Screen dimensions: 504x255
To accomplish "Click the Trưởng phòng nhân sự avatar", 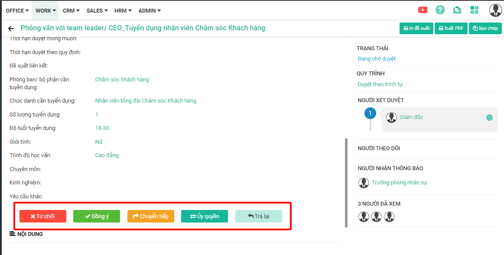I will [x=364, y=183].
